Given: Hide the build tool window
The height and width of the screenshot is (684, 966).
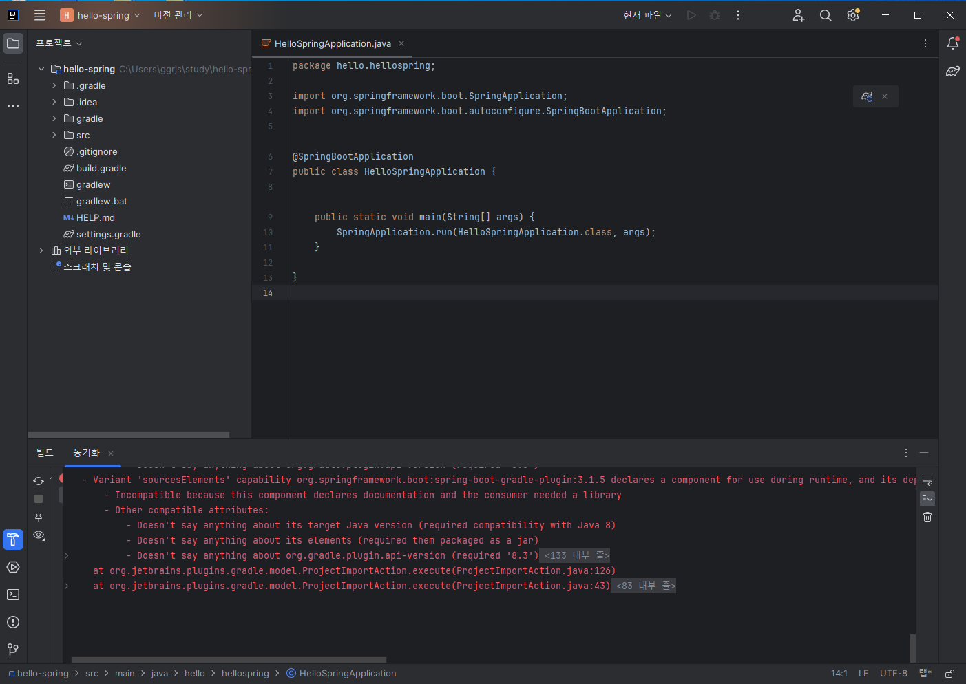Looking at the screenshot, I should pos(924,453).
